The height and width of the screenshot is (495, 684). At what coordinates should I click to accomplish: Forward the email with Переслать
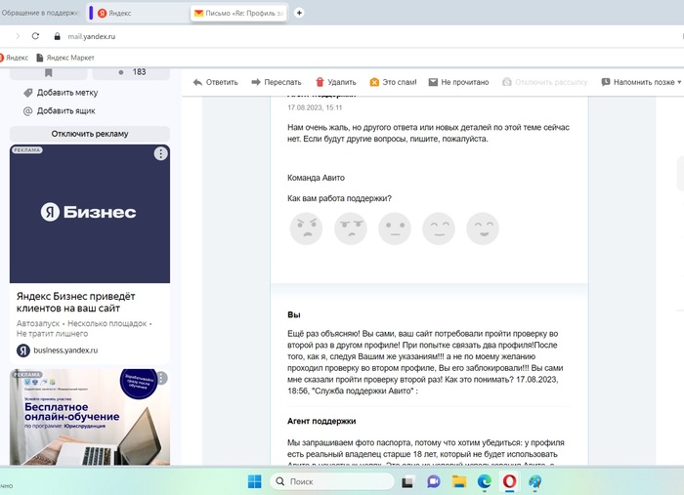point(276,82)
